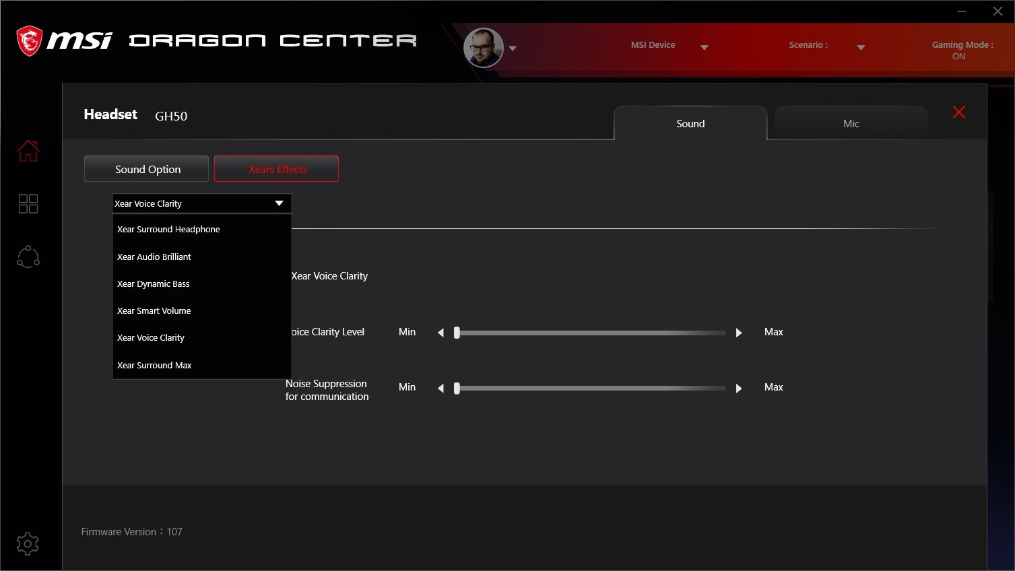Expand the profile avatar dropdown arrow
Screen dimensions: 1015x571
(x=513, y=48)
